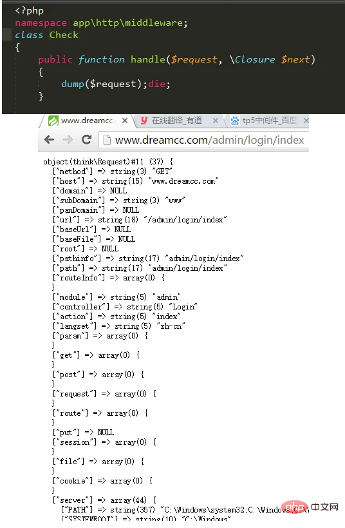
Task: Click the 'namespace' keyword in code
Action: (41, 23)
